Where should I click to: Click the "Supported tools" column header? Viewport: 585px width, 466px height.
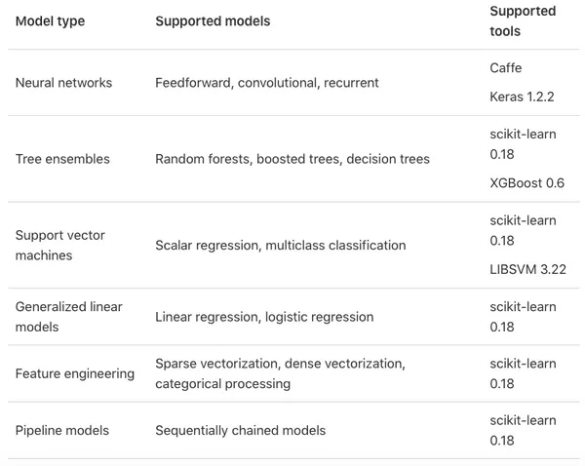(x=523, y=21)
